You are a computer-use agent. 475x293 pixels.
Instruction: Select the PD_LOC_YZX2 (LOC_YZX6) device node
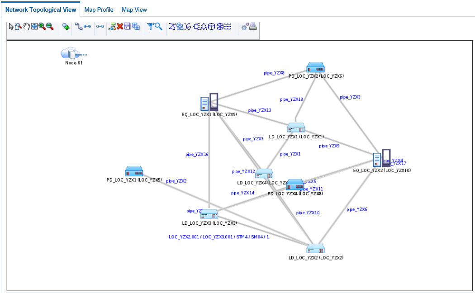click(x=315, y=67)
